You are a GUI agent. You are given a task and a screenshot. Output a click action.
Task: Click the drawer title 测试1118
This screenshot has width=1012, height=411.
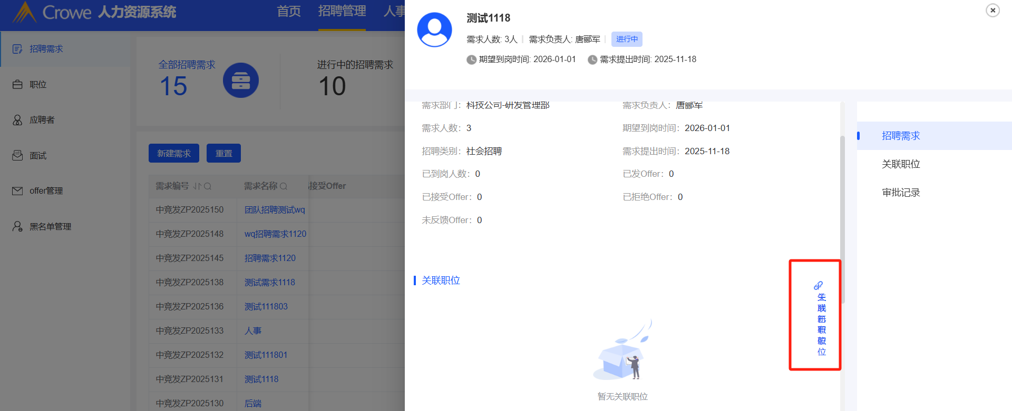click(489, 18)
